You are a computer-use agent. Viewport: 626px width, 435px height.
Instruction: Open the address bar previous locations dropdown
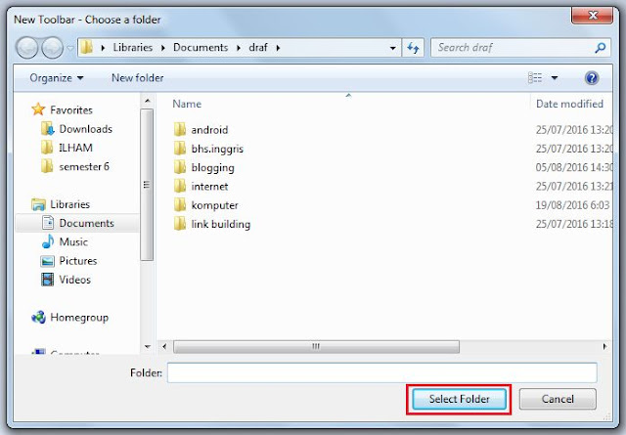pos(393,48)
